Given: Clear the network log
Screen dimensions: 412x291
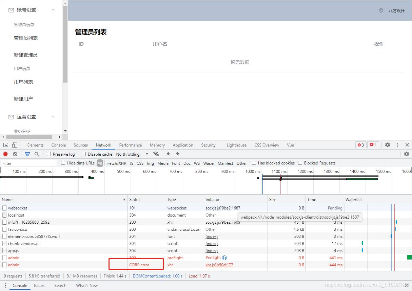Looking at the screenshot, I should point(15,154).
